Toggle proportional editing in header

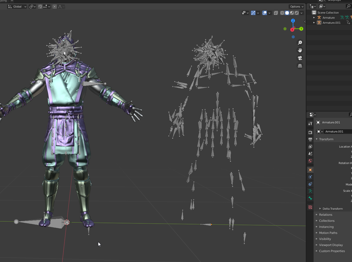pos(55,7)
